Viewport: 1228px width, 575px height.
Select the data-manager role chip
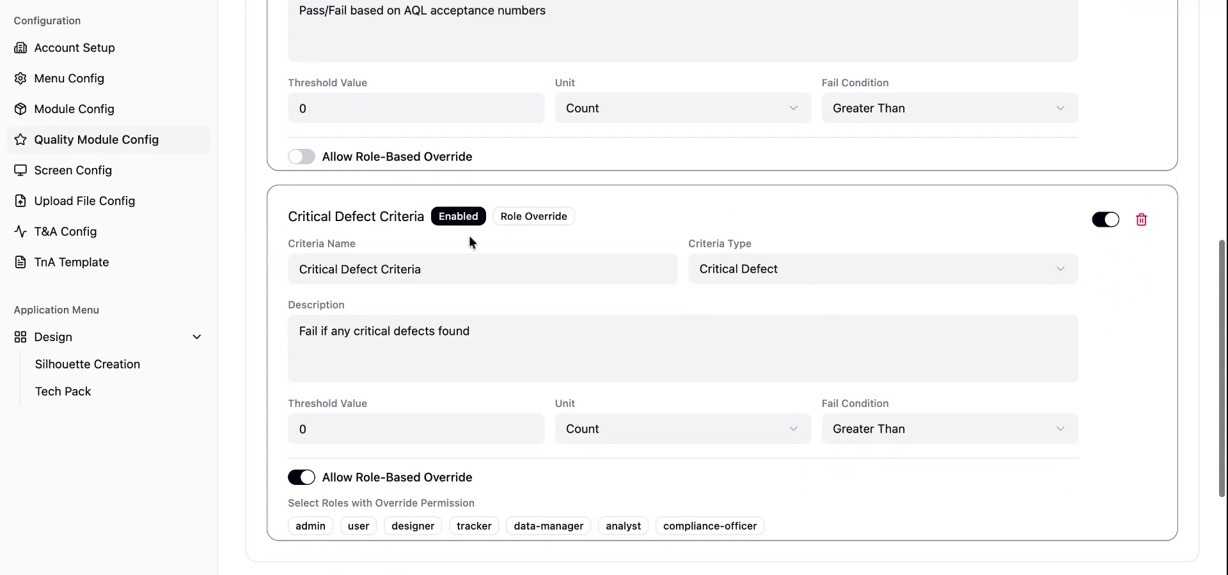pos(548,526)
